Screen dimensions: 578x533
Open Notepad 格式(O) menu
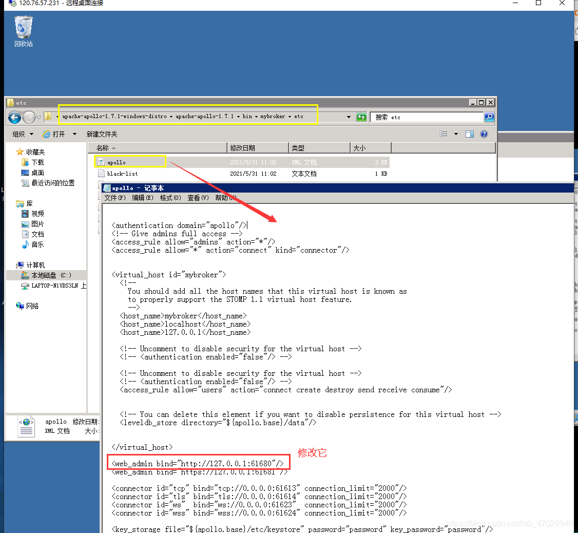(x=170, y=198)
